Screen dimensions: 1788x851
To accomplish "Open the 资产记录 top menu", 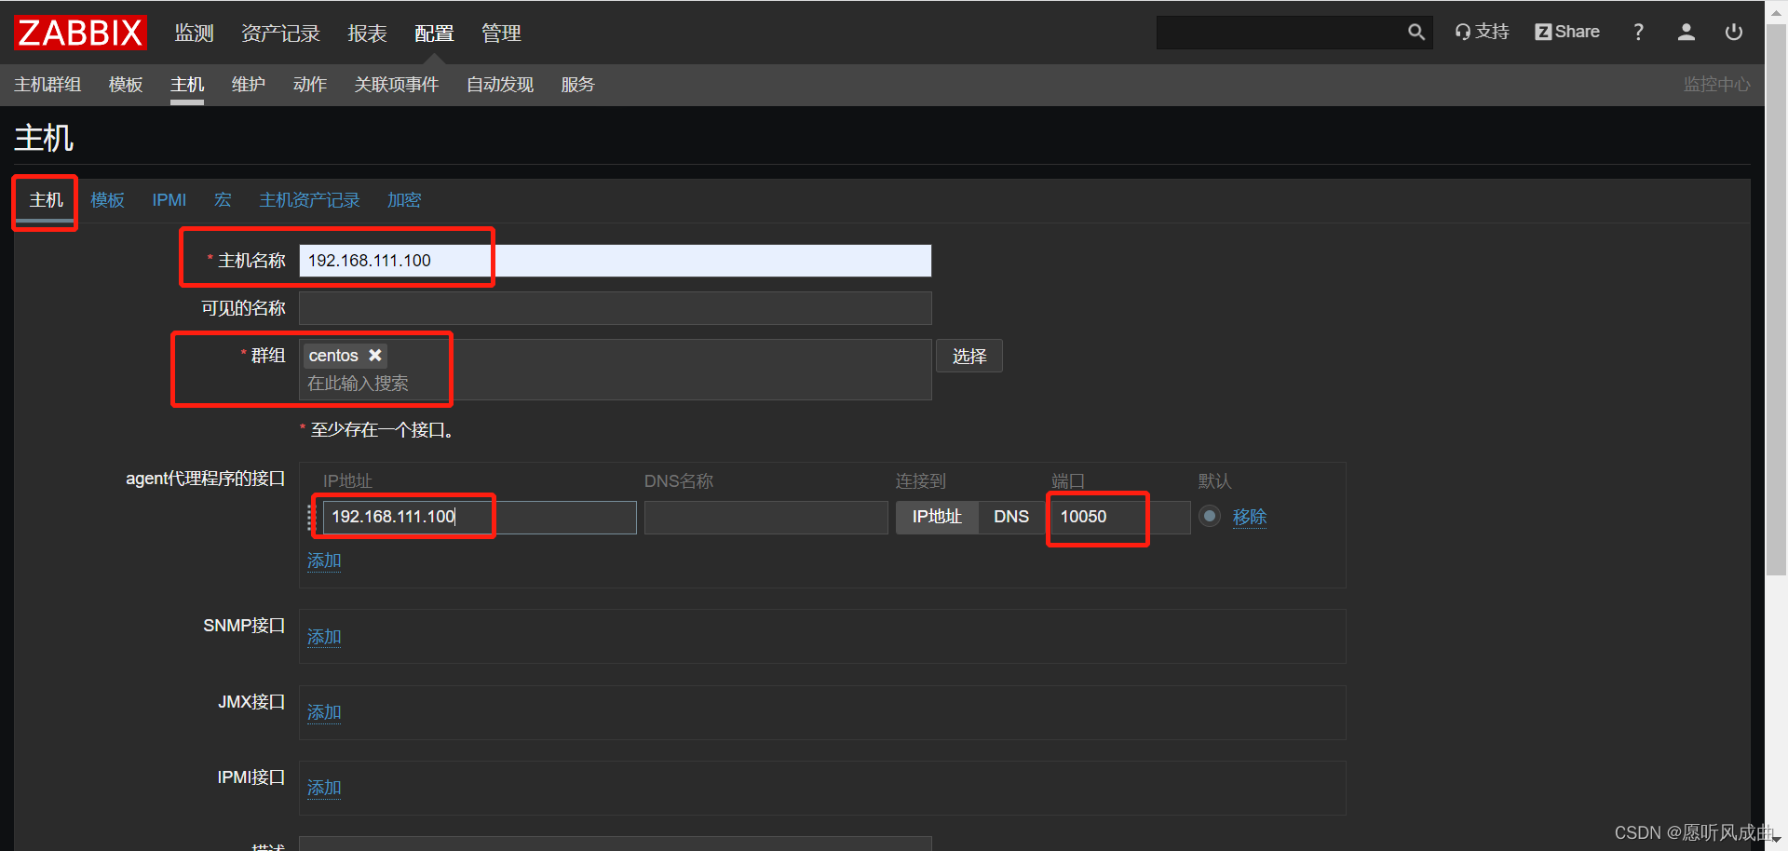I will click(281, 34).
